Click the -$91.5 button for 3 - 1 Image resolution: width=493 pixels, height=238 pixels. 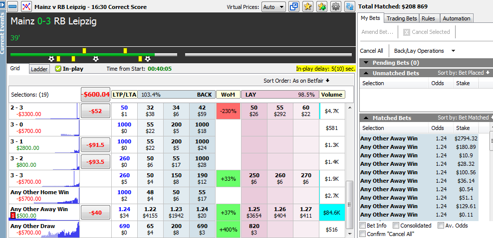[96, 145]
